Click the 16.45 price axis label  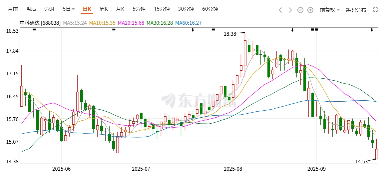pyautogui.click(x=12, y=96)
